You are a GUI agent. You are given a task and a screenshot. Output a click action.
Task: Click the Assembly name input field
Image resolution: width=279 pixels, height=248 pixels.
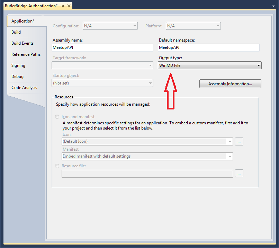tap(102, 47)
